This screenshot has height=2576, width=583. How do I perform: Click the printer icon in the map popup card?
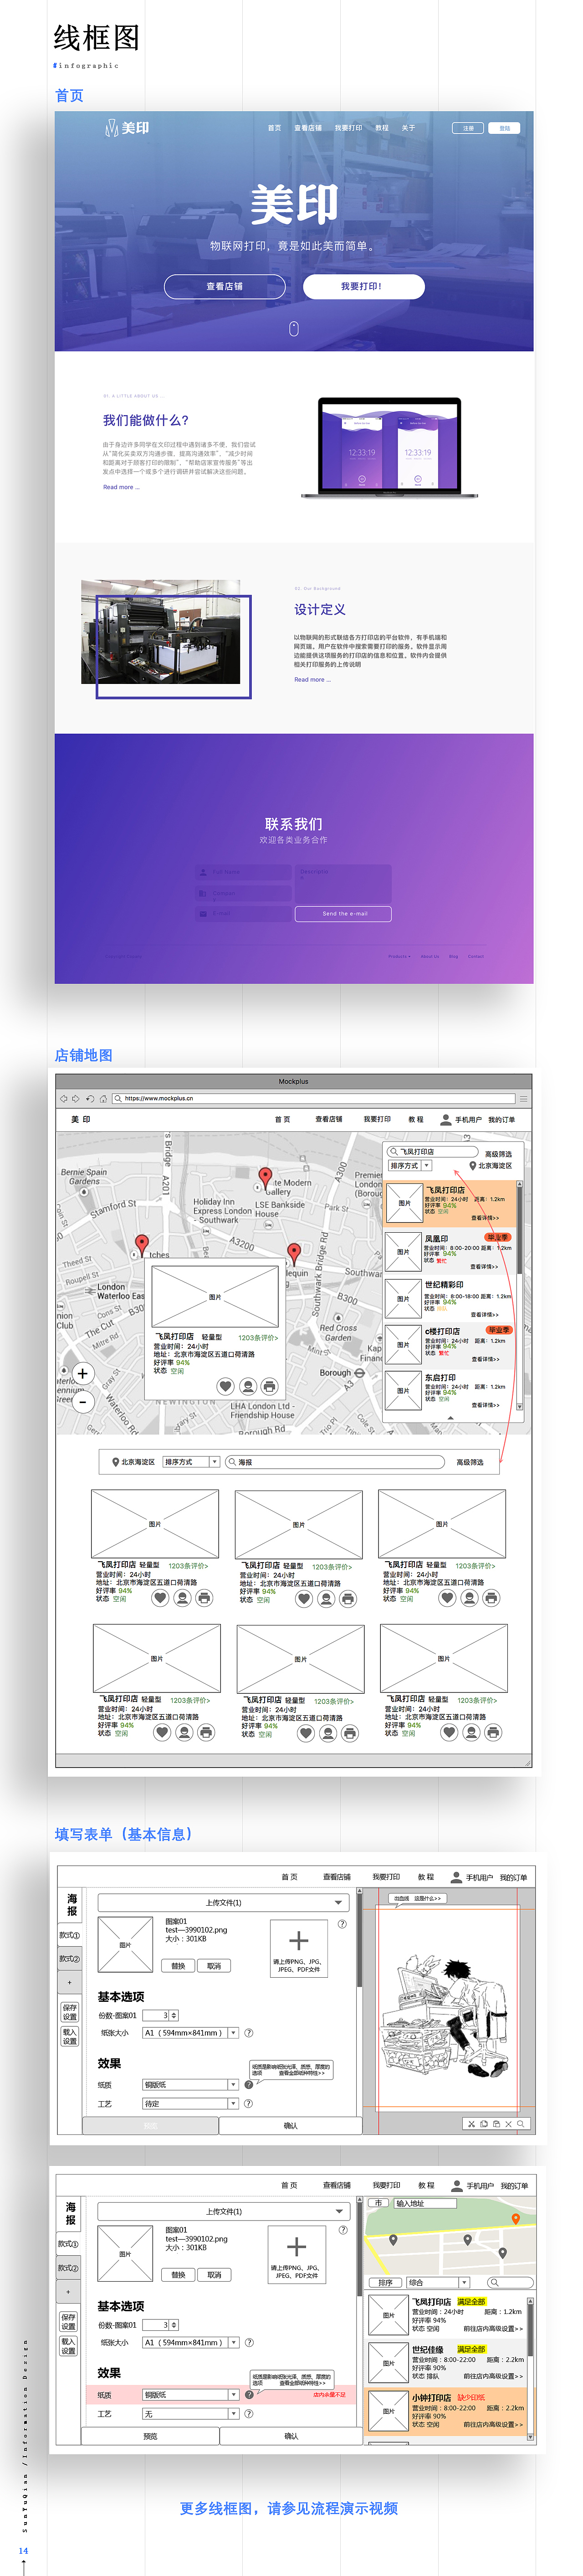[269, 1386]
